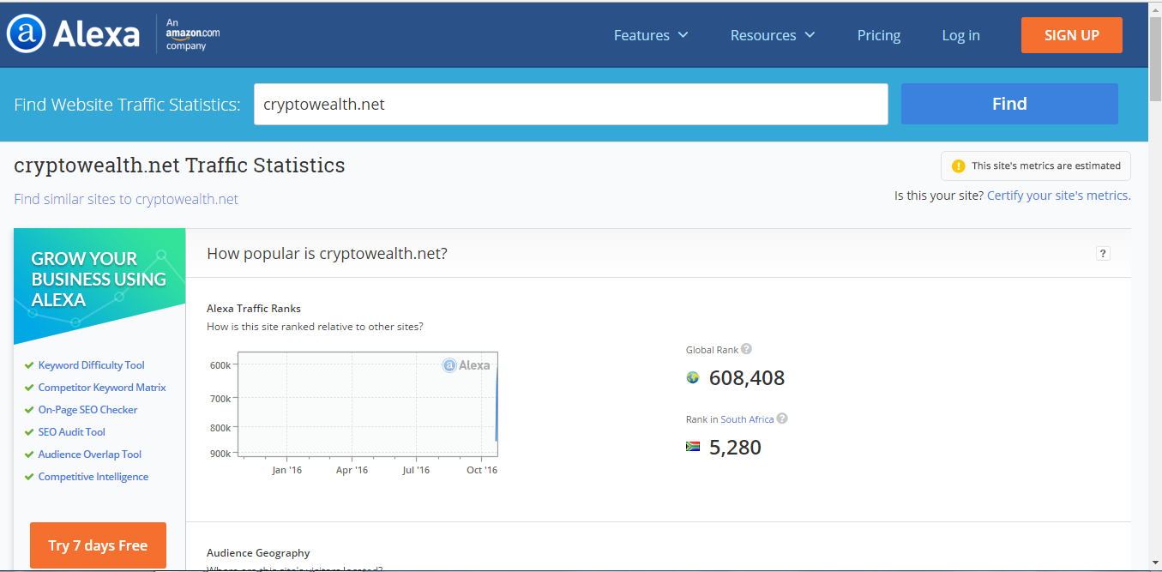
Task: Open the Log in page
Action: [960, 35]
